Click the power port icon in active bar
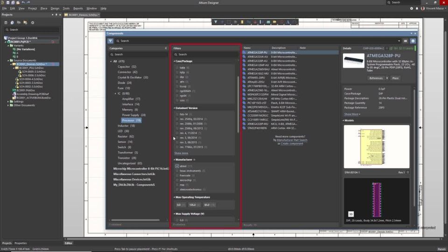The image size is (448, 252). (x=255, y=22)
